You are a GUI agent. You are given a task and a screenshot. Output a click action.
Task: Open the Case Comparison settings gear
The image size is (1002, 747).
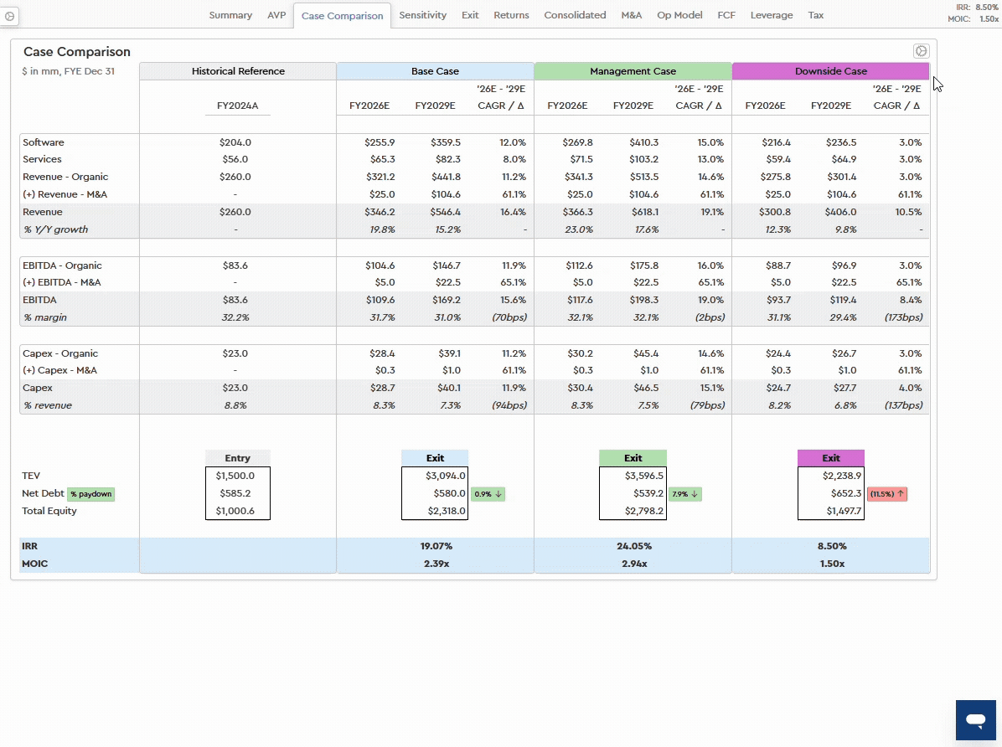tap(921, 51)
